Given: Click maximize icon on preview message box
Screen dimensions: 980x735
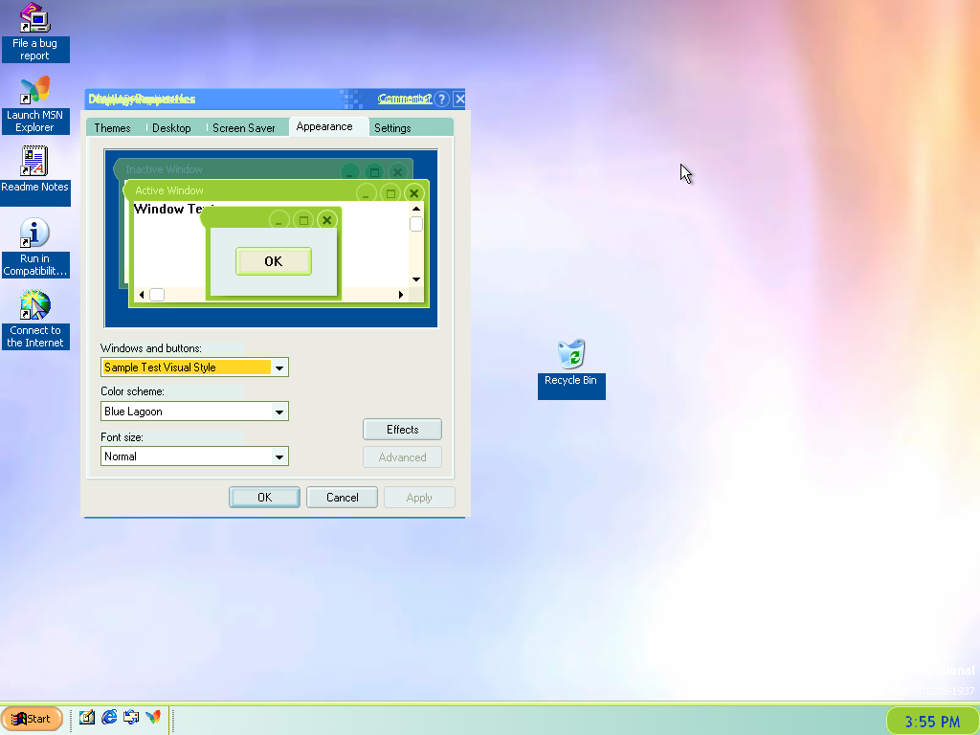Looking at the screenshot, I should click(x=303, y=220).
